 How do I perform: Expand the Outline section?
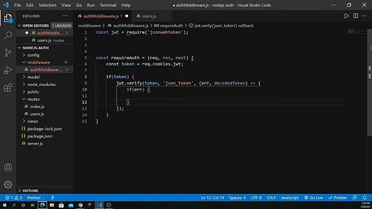pos(45,190)
